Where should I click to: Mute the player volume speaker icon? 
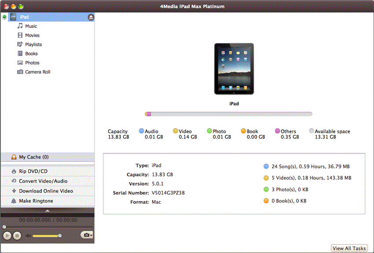click(28, 236)
